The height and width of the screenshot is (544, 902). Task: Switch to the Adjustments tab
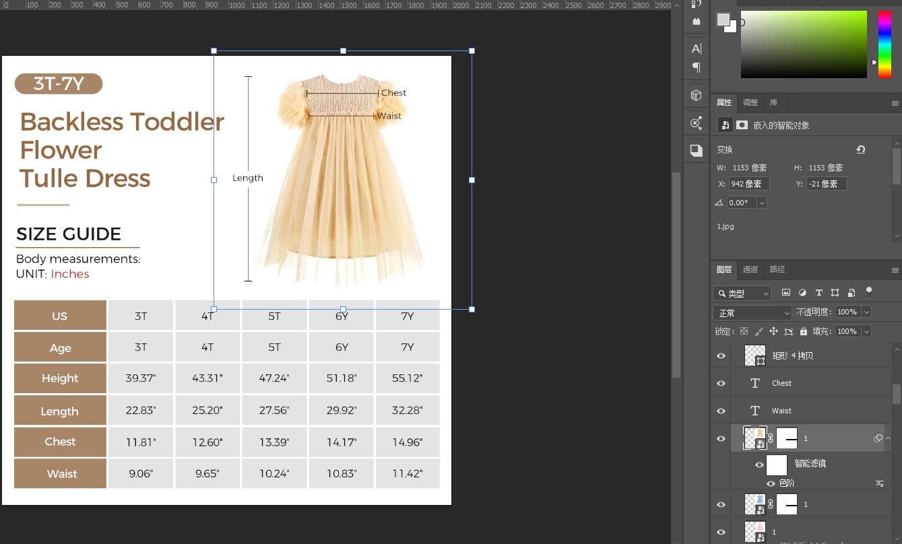coord(750,102)
